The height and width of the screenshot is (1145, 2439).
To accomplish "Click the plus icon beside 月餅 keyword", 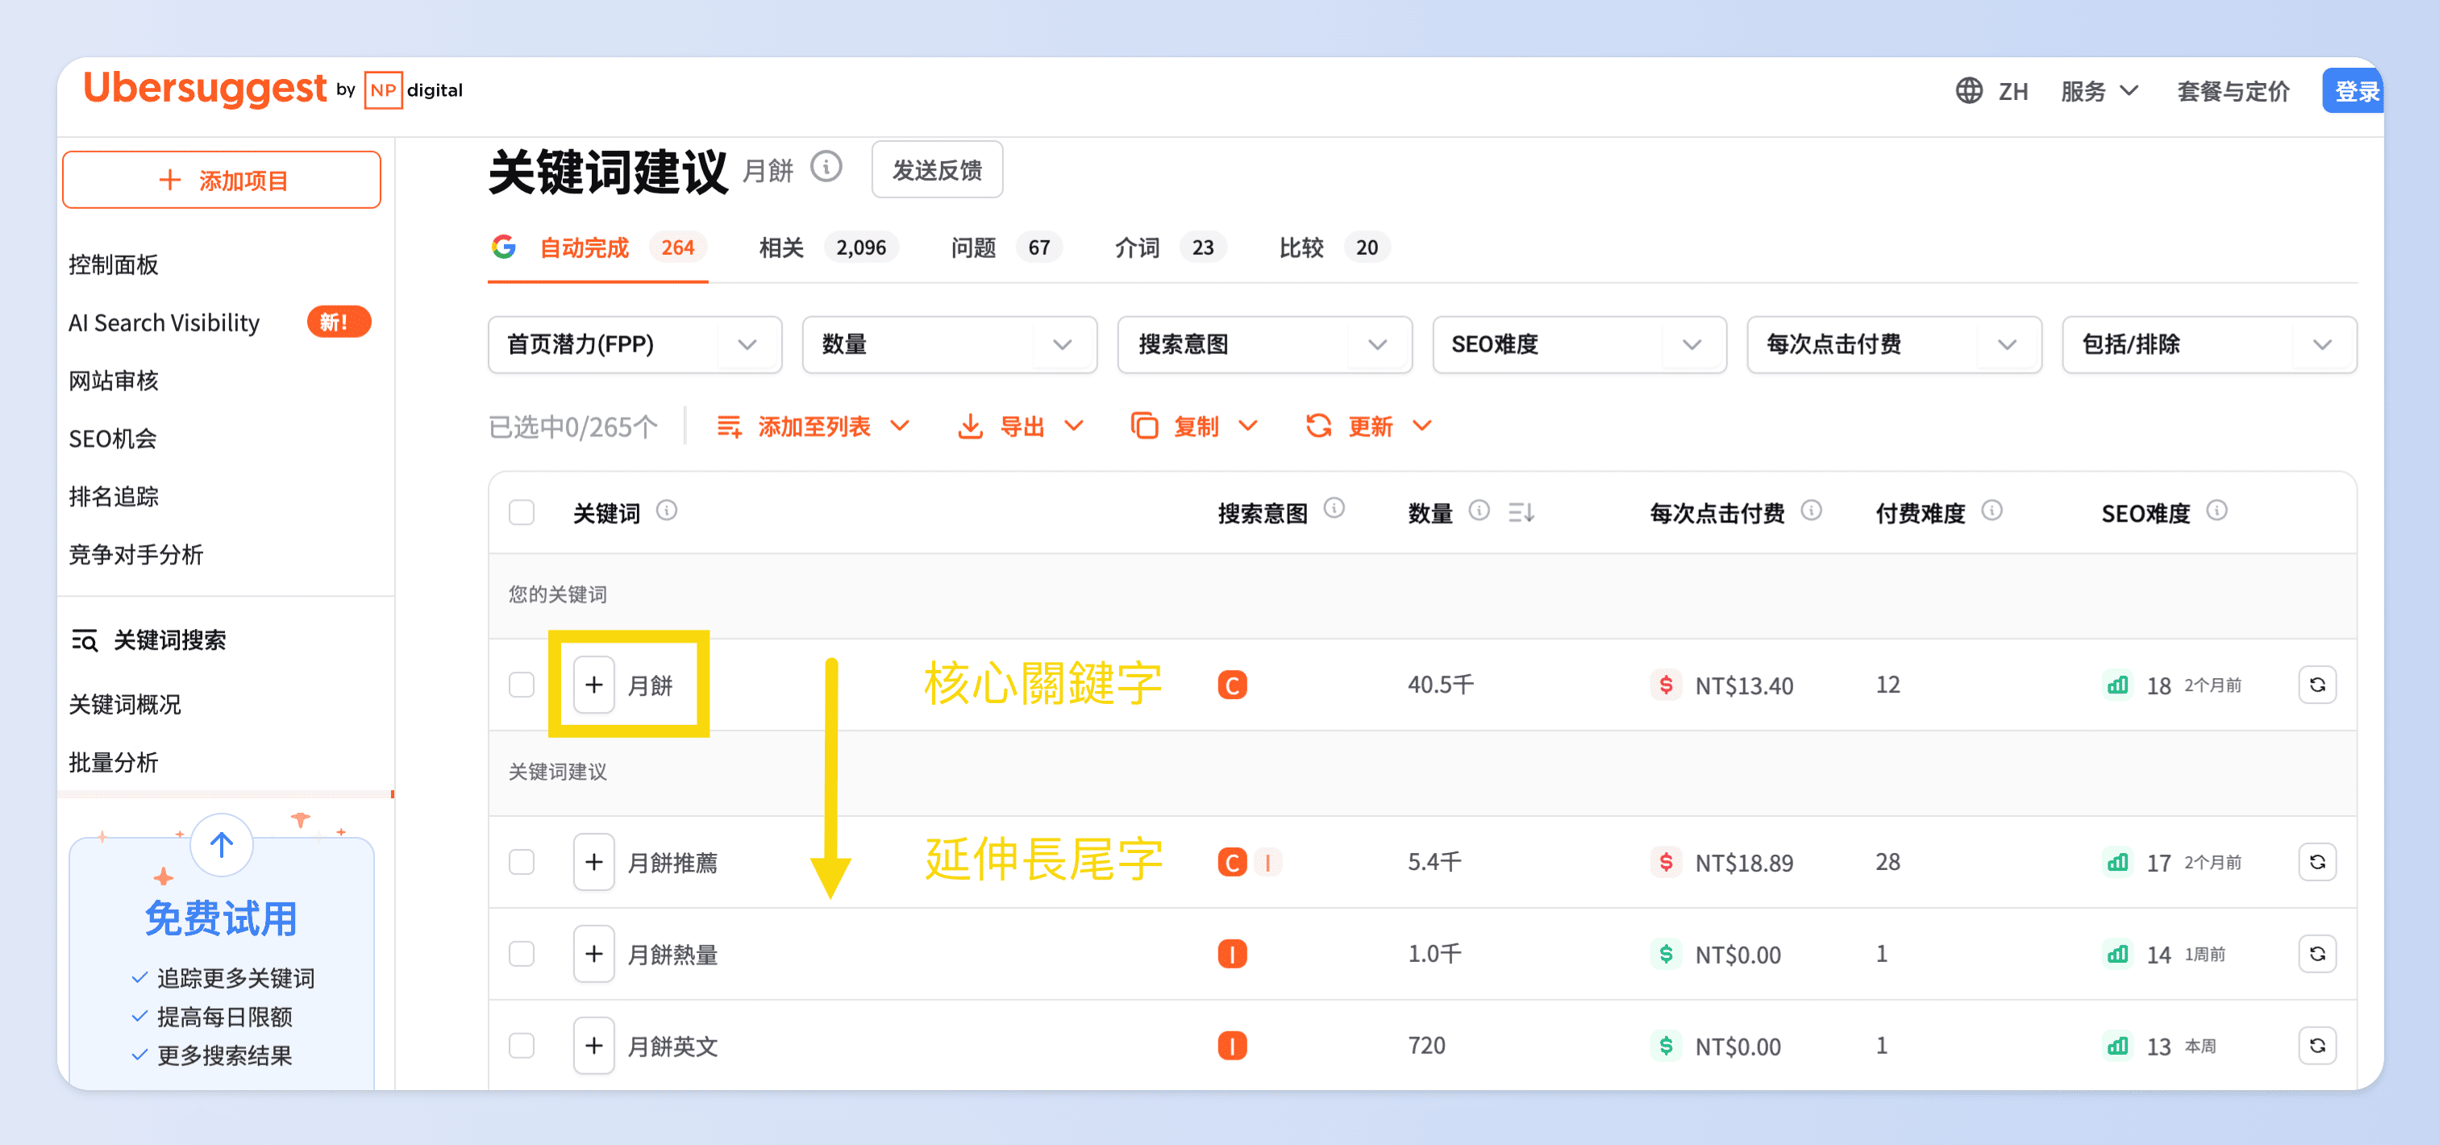I will click(x=593, y=684).
